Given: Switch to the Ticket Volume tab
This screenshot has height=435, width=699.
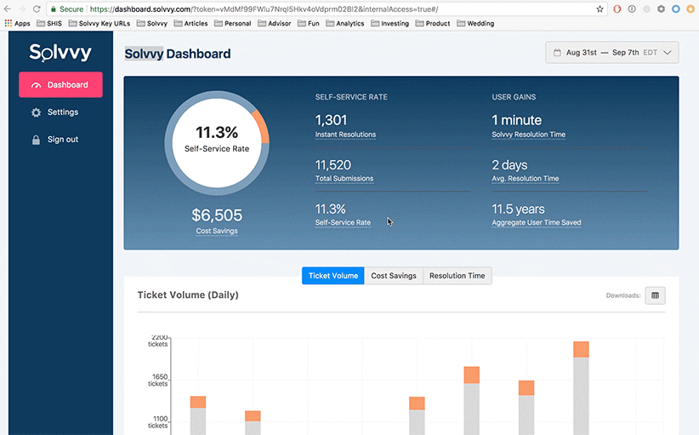Looking at the screenshot, I should pos(333,276).
